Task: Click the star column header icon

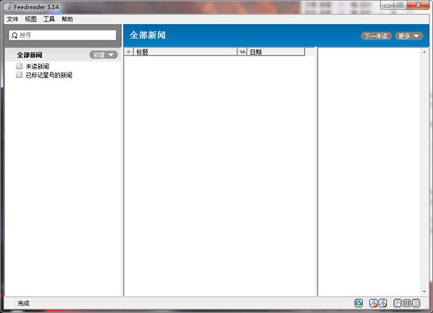Action: (x=128, y=52)
